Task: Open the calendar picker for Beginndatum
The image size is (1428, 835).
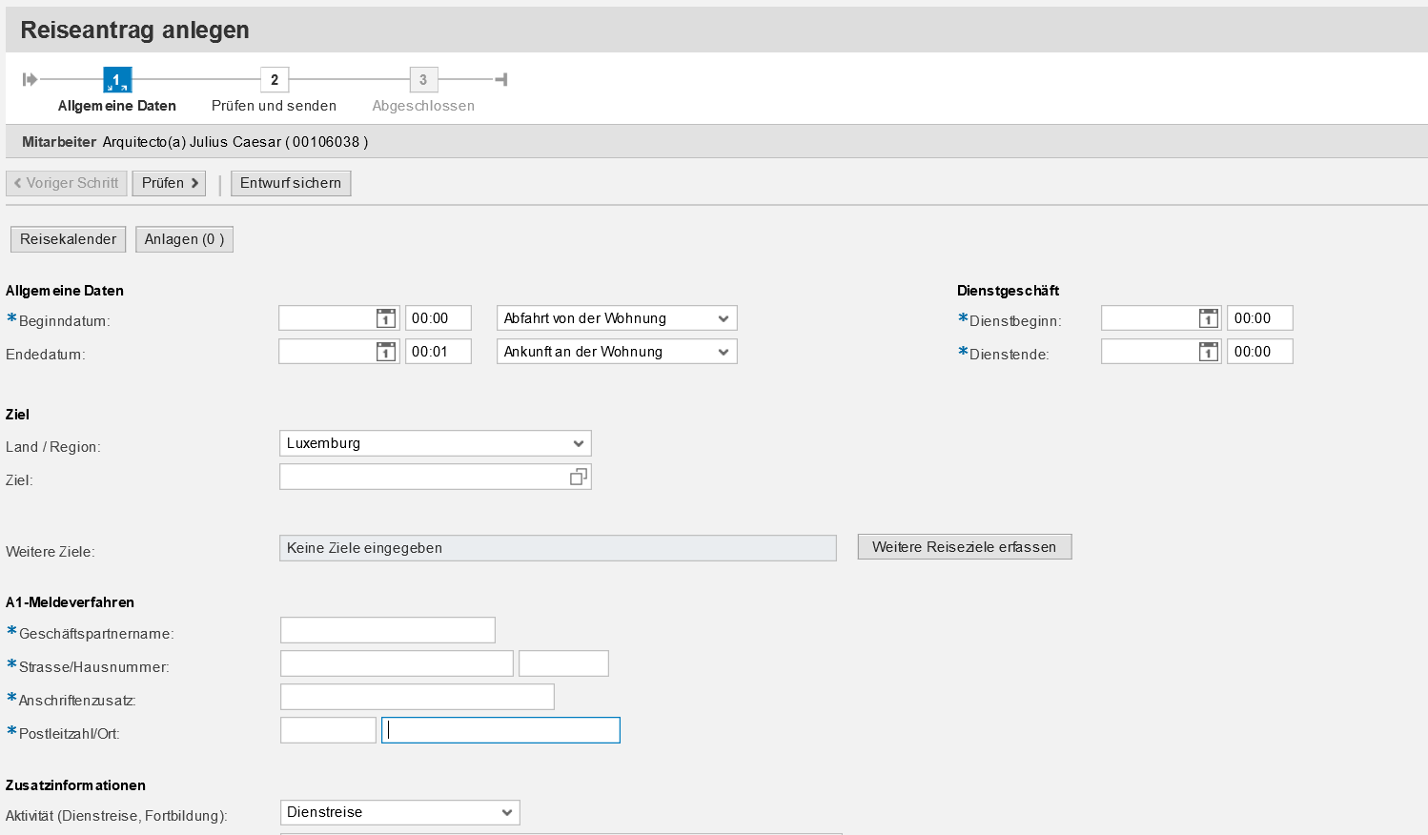Action: [385, 317]
